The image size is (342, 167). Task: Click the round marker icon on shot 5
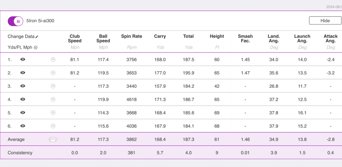tap(53, 113)
